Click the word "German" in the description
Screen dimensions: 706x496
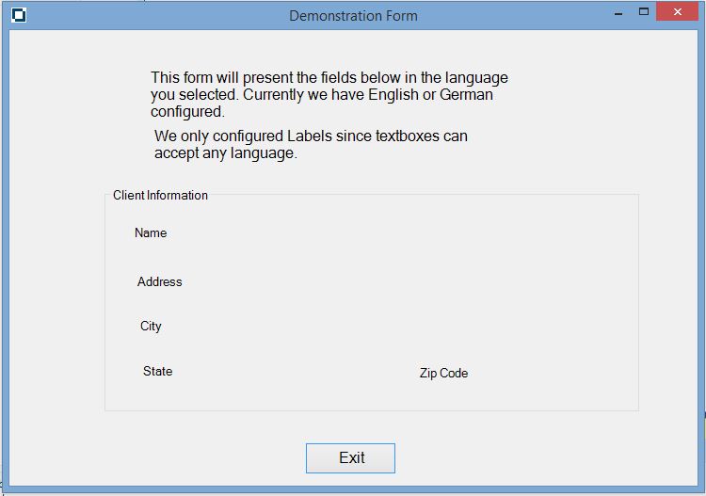(467, 95)
